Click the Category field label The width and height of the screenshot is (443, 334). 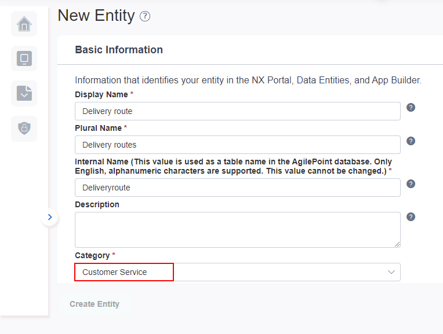[x=92, y=255]
